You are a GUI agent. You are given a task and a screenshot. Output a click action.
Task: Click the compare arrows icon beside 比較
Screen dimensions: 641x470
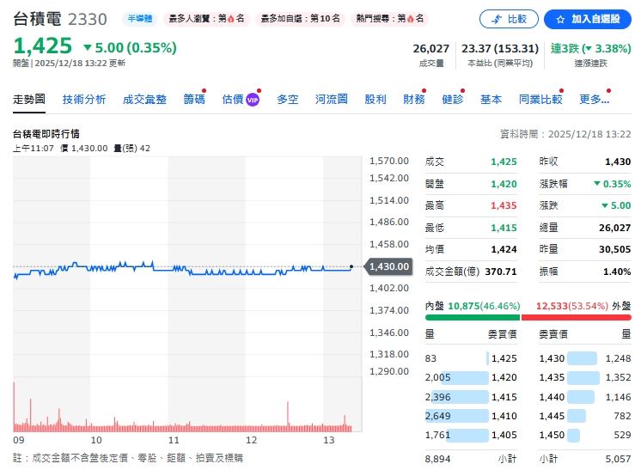tap(497, 19)
